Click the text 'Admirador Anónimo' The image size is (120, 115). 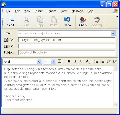pyautogui.click(x=18, y=100)
